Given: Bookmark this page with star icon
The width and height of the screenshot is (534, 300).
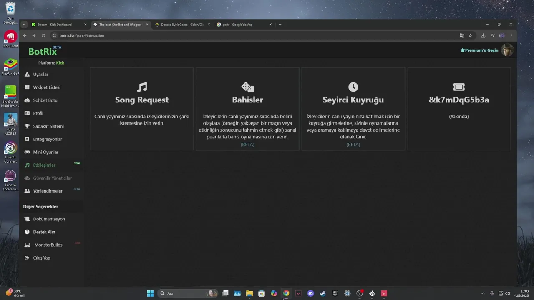Looking at the screenshot, I should click(470, 36).
